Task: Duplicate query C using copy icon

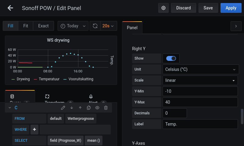Action: tap(89, 108)
